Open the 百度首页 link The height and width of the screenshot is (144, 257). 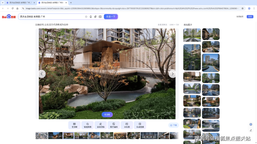(240, 17)
